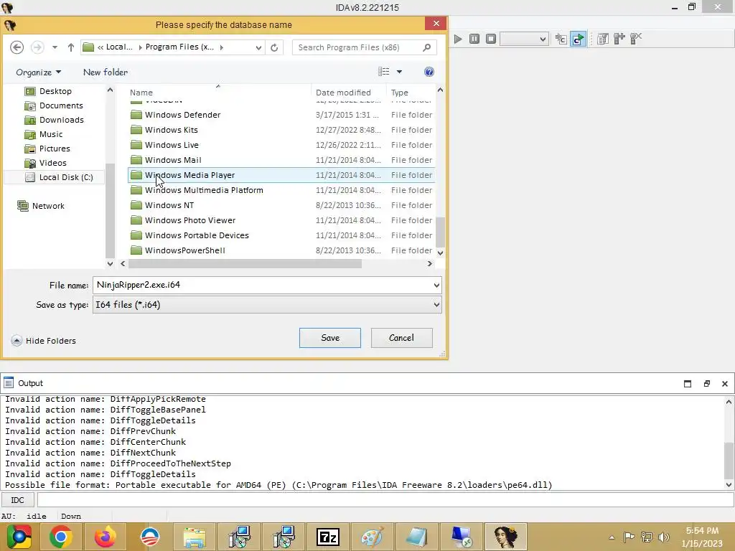Viewport: 735px width, 551px height.
Task: Open the breakpoint list icon
Action: pos(603,39)
